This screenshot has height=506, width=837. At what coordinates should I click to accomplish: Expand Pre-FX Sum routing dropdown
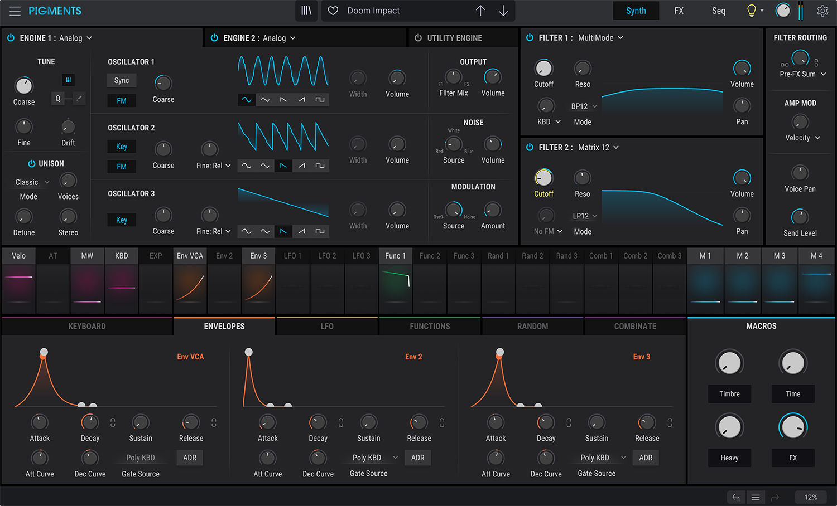point(803,74)
